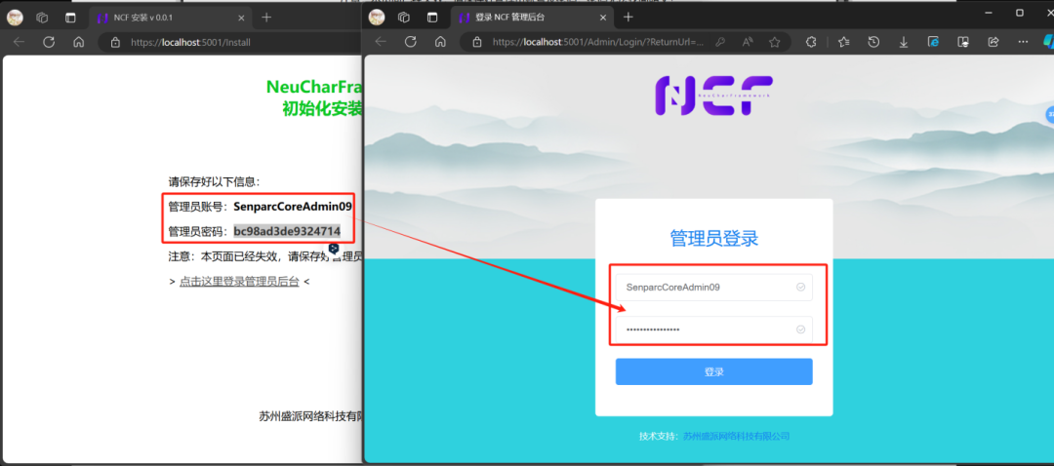
Task: Refresh the localhost:5001/Install page
Action: tap(49, 42)
